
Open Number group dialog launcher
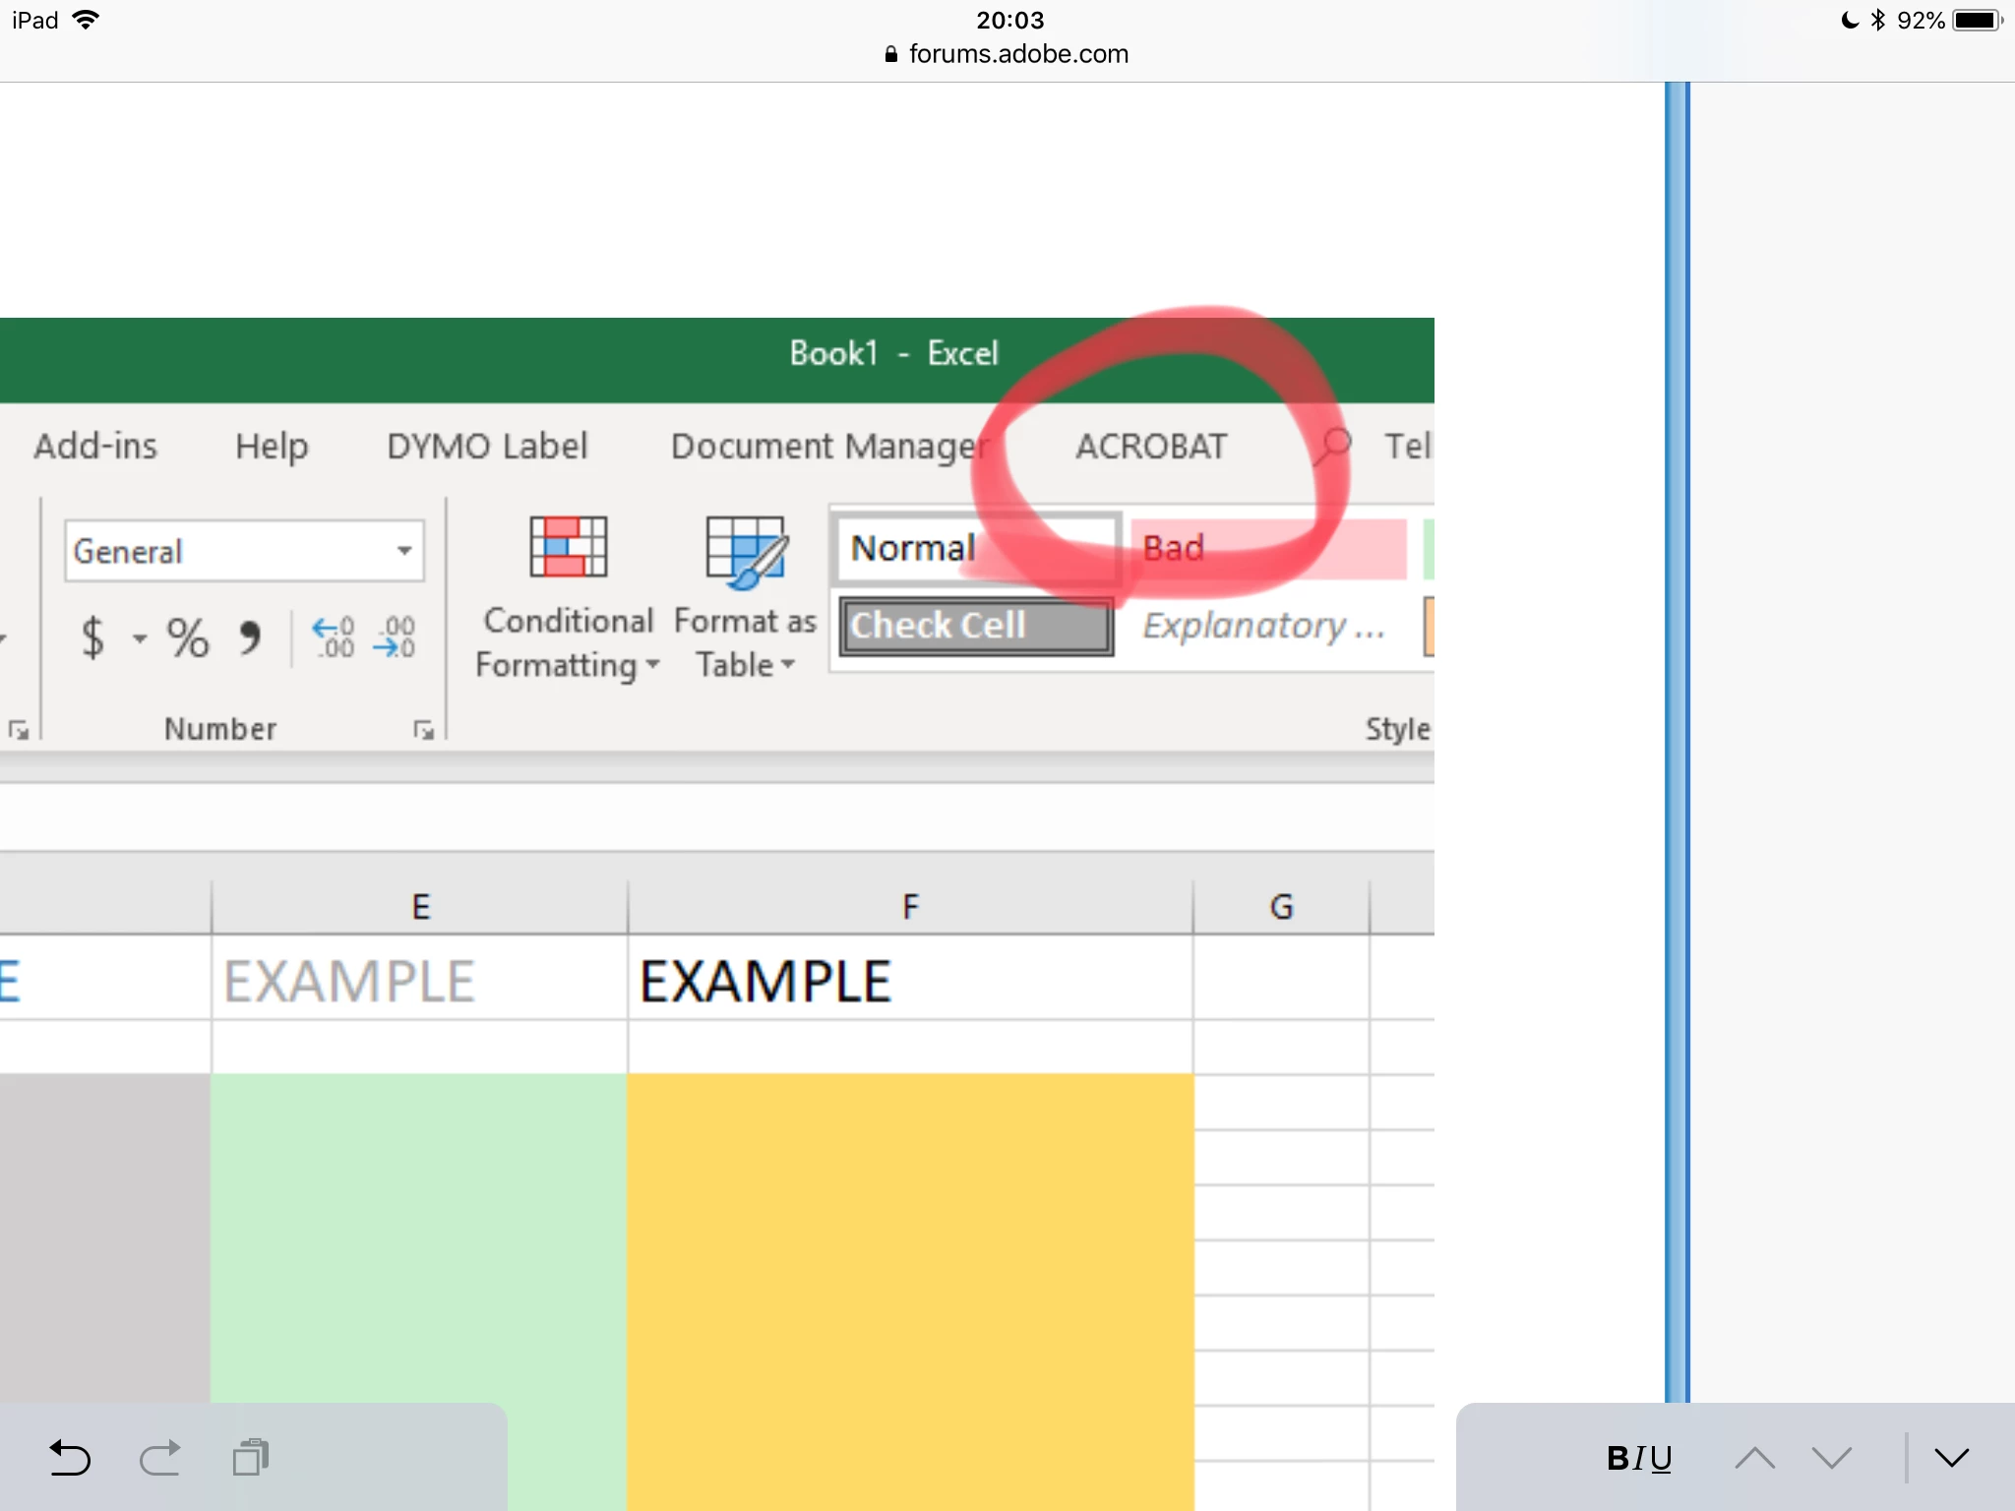click(x=423, y=730)
